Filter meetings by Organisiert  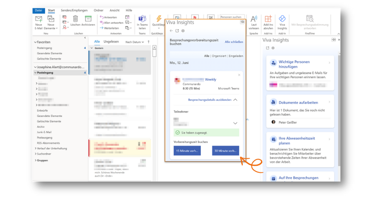point(219,56)
